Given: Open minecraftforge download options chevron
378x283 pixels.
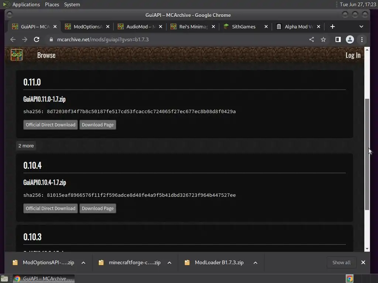Looking at the screenshot, I should point(169,262).
